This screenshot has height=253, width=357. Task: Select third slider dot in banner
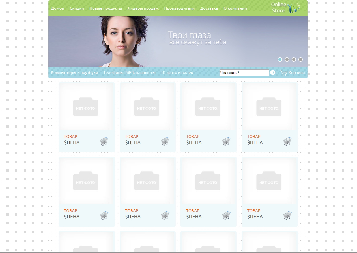coord(294,60)
